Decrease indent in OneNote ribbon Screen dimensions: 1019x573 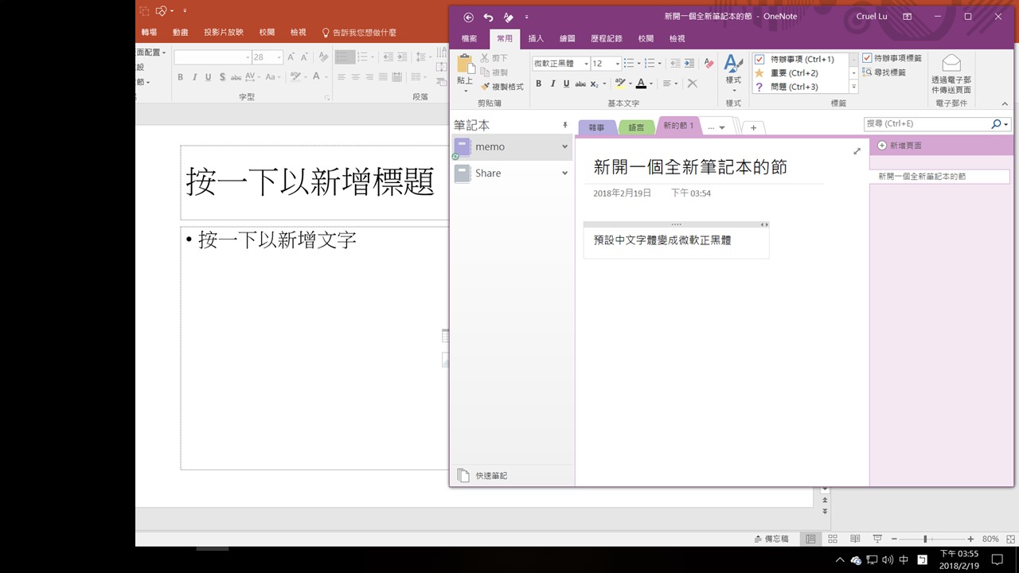[x=675, y=64]
